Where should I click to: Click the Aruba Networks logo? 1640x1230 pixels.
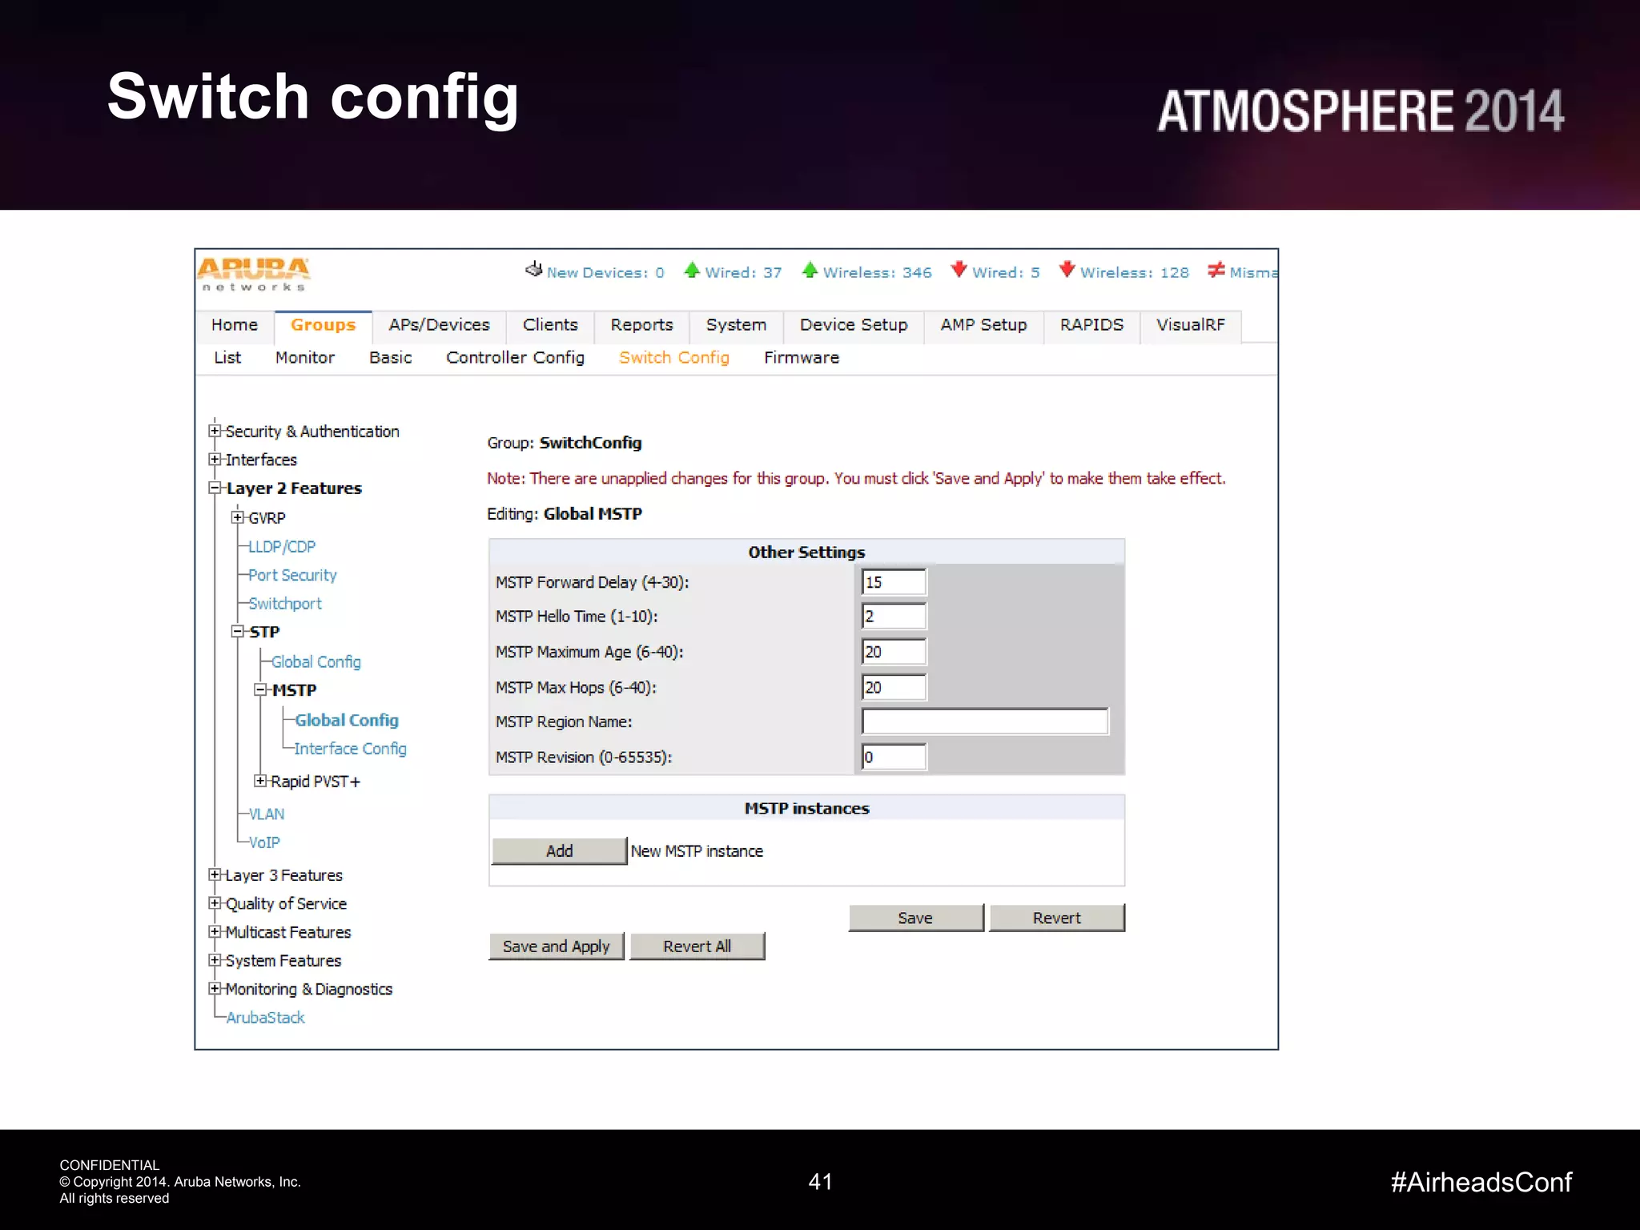[253, 275]
